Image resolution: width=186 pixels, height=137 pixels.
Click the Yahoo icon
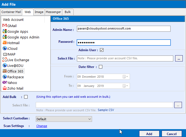(x=5, y=82)
